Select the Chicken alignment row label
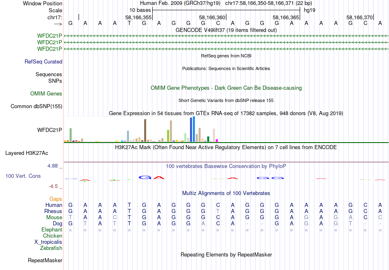Viewport: 389px width, 270px height. [x=52, y=236]
